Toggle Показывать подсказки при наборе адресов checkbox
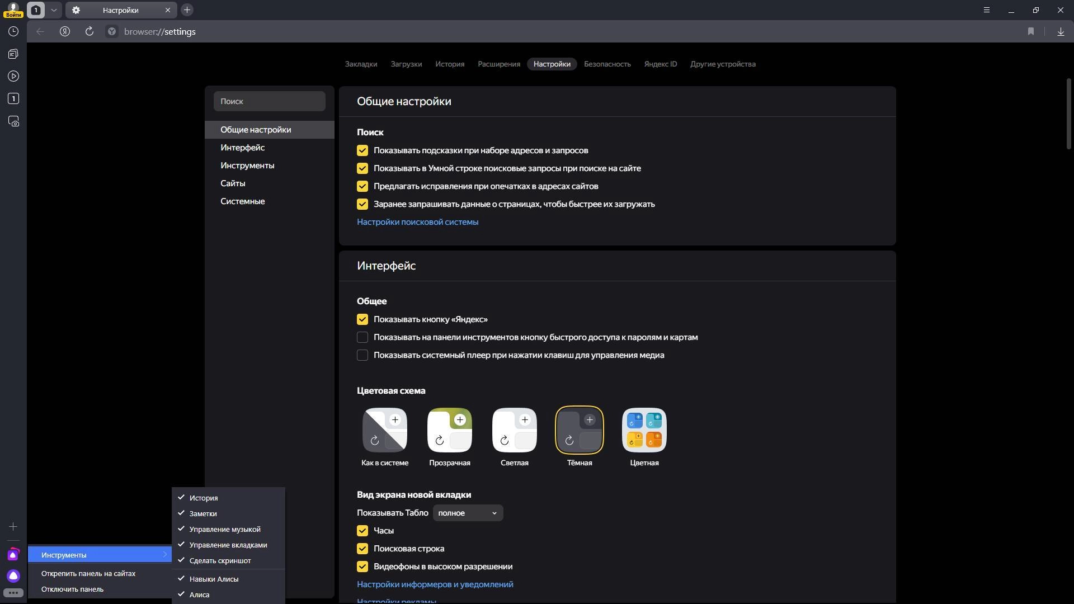Image resolution: width=1074 pixels, height=604 pixels. tap(362, 150)
